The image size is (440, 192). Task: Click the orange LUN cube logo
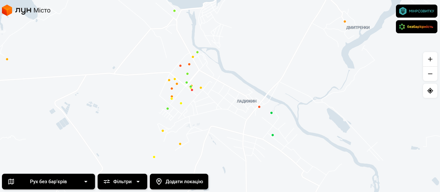point(7,10)
